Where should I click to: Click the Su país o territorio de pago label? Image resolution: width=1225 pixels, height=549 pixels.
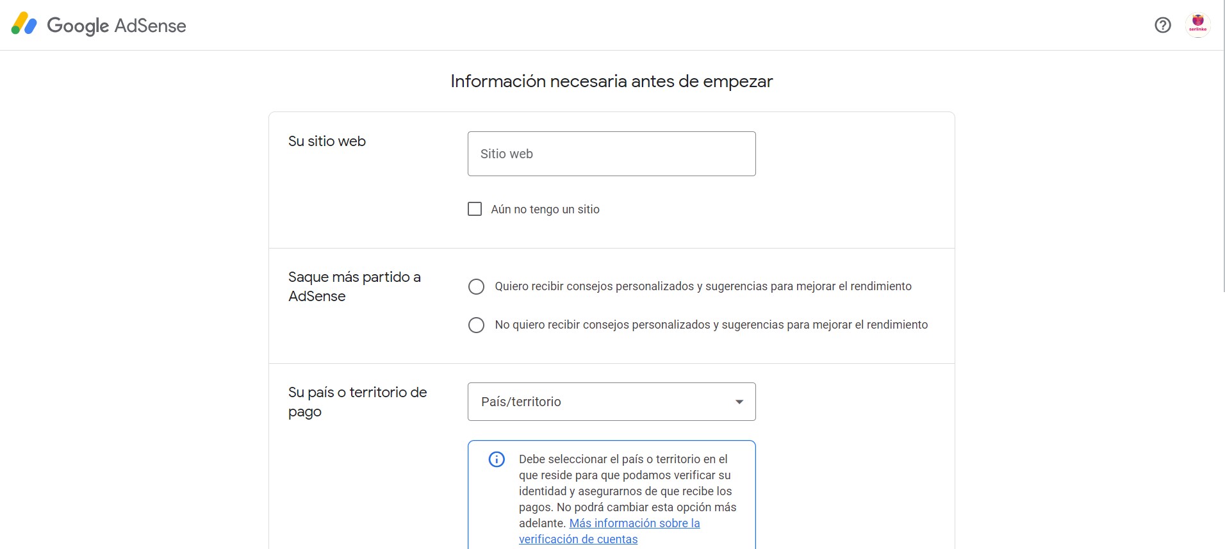pyautogui.click(x=358, y=402)
